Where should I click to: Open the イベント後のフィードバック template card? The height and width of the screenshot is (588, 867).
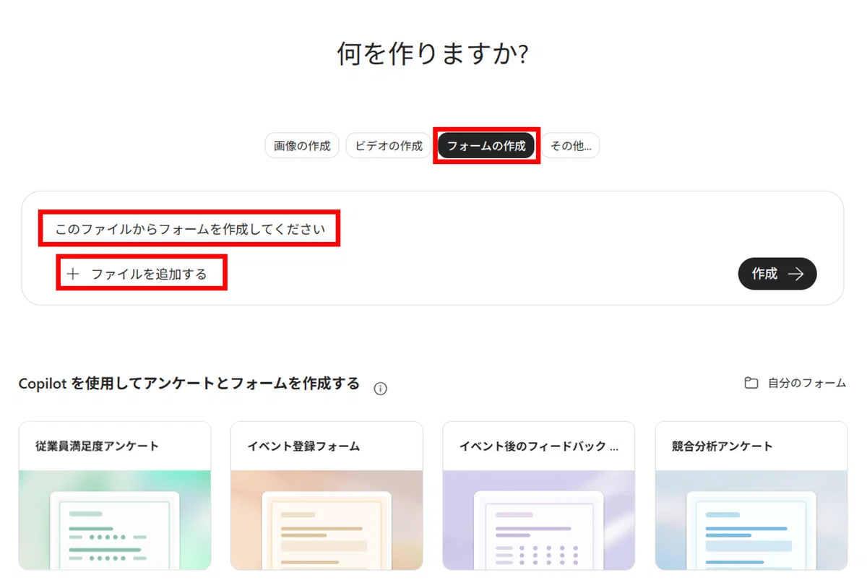point(539,496)
